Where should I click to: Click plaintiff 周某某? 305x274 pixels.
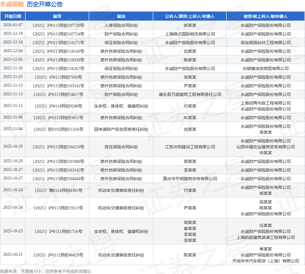pos(190,222)
